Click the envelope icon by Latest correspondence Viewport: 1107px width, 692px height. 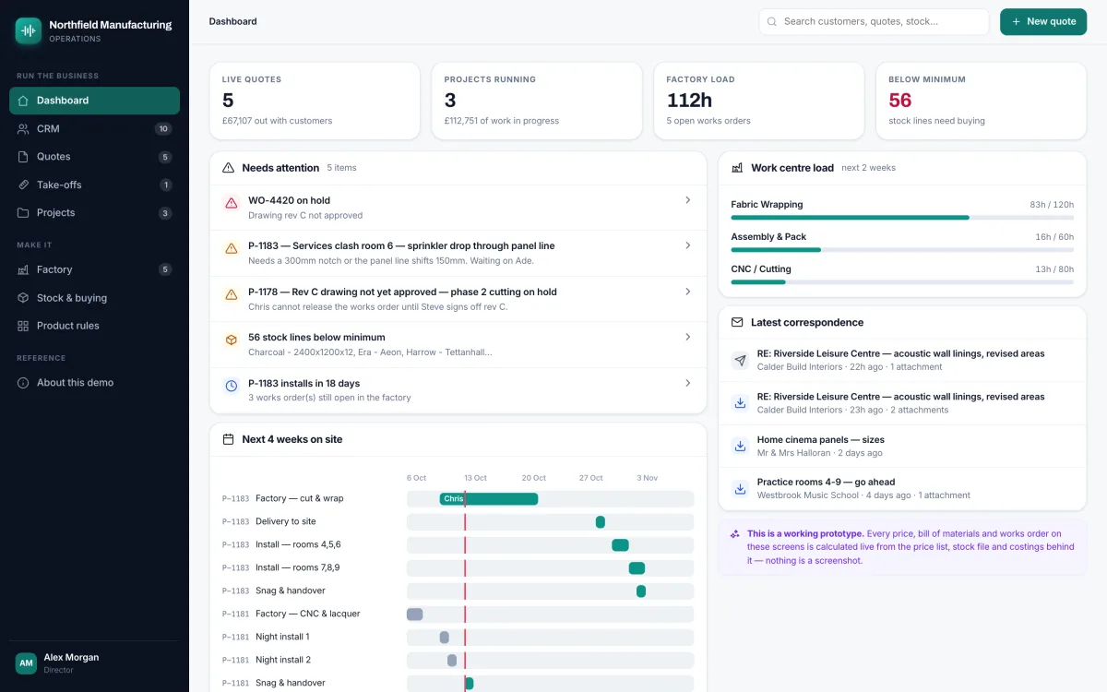[x=737, y=323]
